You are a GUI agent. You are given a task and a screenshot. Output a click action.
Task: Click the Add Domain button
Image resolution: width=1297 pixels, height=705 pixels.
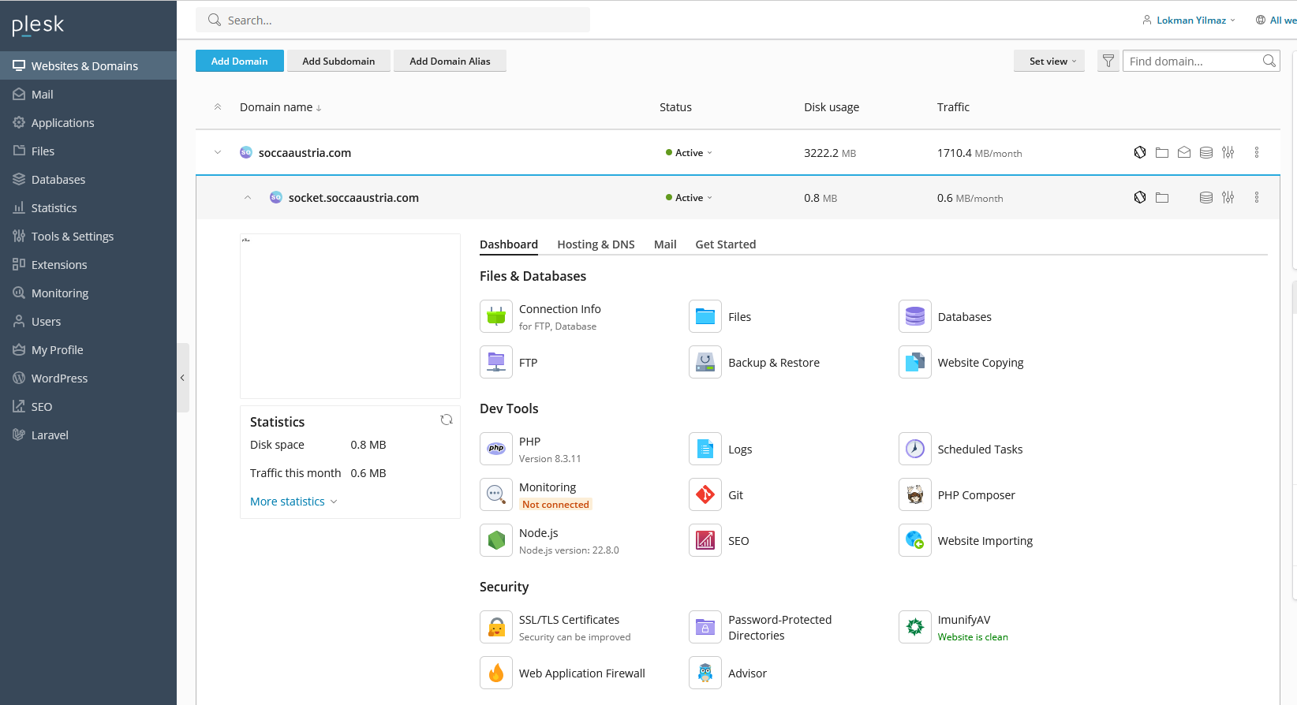[240, 61]
